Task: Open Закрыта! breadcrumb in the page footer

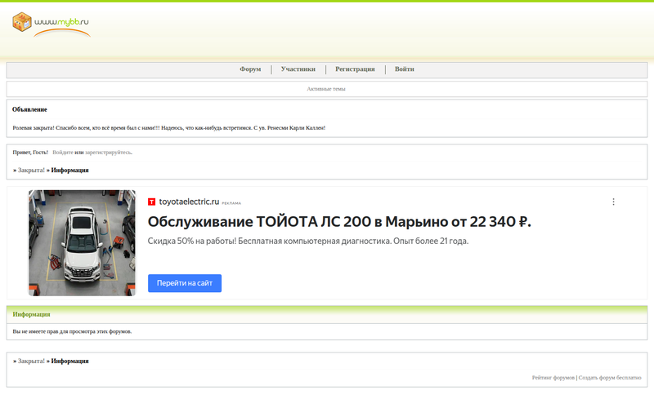Action: [x=31, y=360]
